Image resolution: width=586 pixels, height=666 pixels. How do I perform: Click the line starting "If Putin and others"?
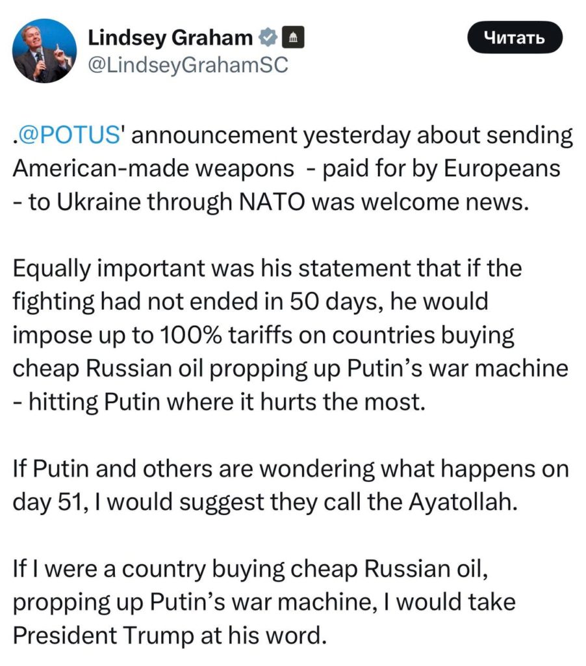(x=290, y=469)
